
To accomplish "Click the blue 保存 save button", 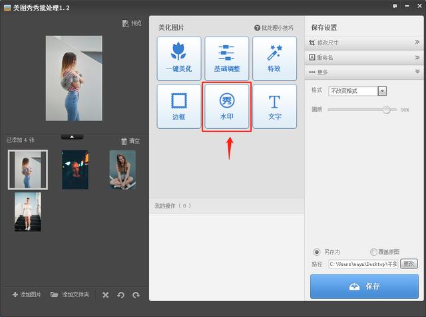I will (x=364, y=286).
